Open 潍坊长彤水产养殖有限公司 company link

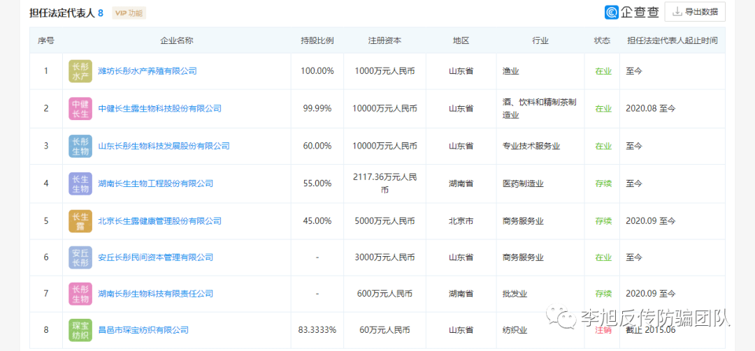[x=148, y=71]
